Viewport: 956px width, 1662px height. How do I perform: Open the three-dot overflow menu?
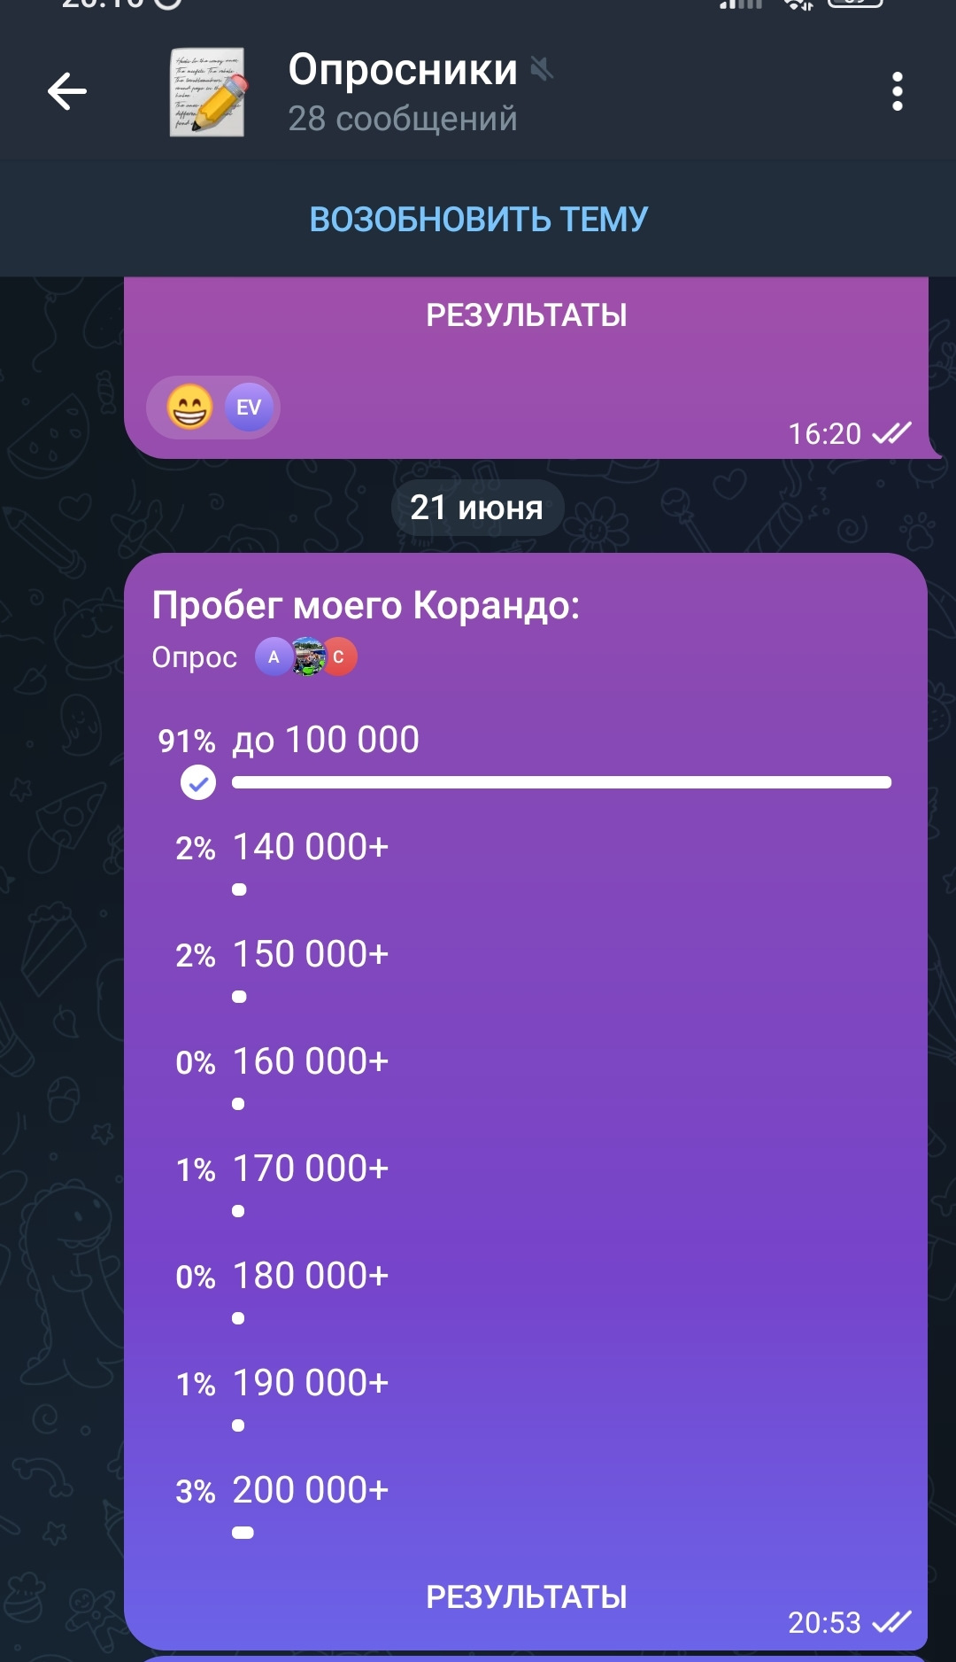[x=897, y=91]
